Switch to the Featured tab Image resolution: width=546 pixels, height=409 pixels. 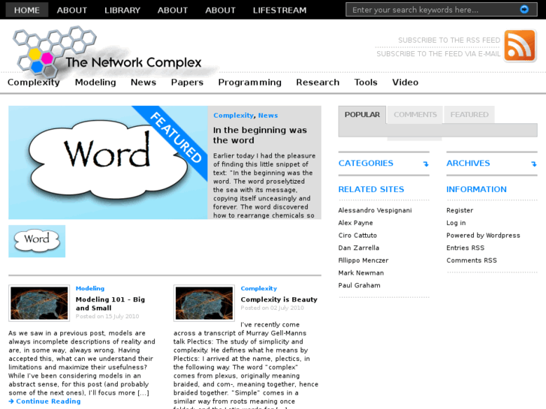tap(469, 115)
